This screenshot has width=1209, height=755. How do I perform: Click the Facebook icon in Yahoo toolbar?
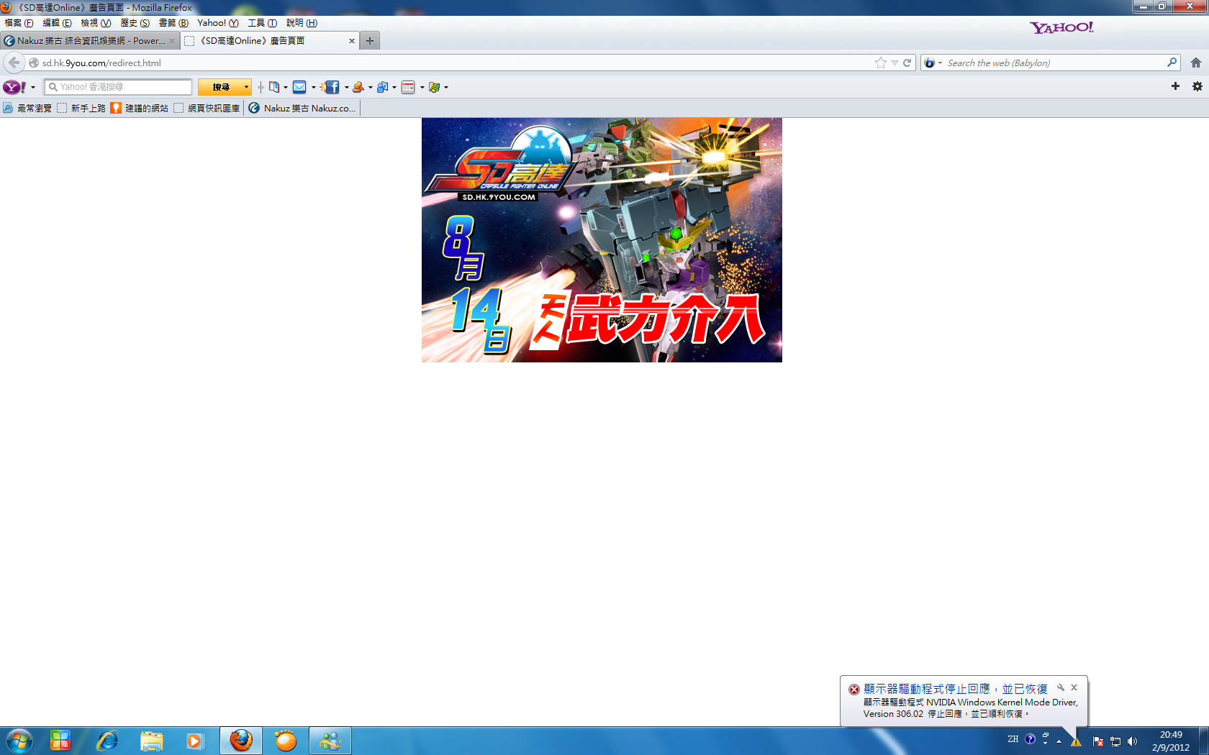coord(331,87)
